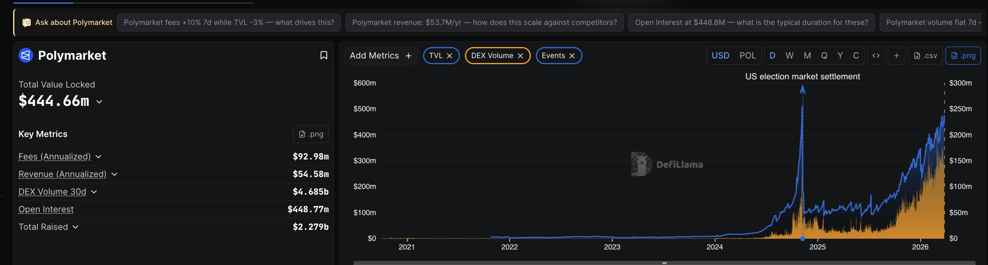The image size is (988, 265).
Task: Expand Fees (Annualized) details
Action: click(x=98, y=157)
